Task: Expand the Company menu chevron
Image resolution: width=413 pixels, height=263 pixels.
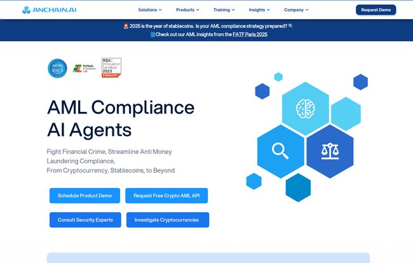Action: tap(307, 10)
